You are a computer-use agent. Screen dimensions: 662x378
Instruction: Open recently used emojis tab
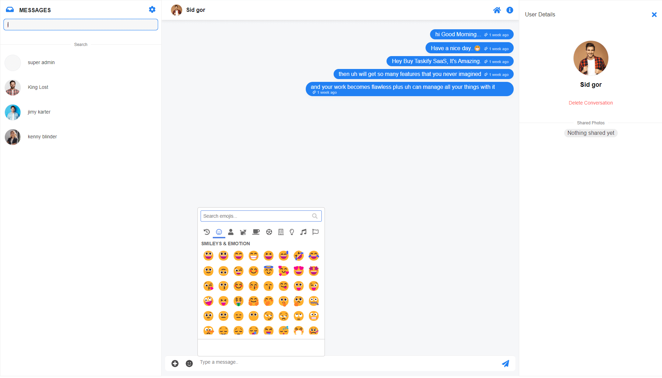pos(207,232)
